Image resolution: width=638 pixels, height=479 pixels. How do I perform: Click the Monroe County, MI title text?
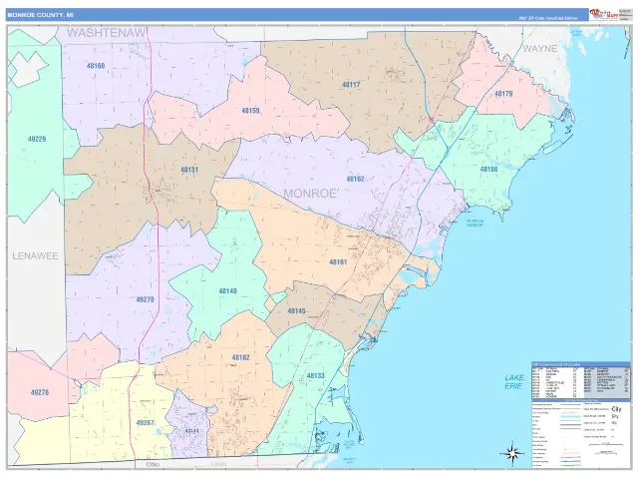click(40, 15)
